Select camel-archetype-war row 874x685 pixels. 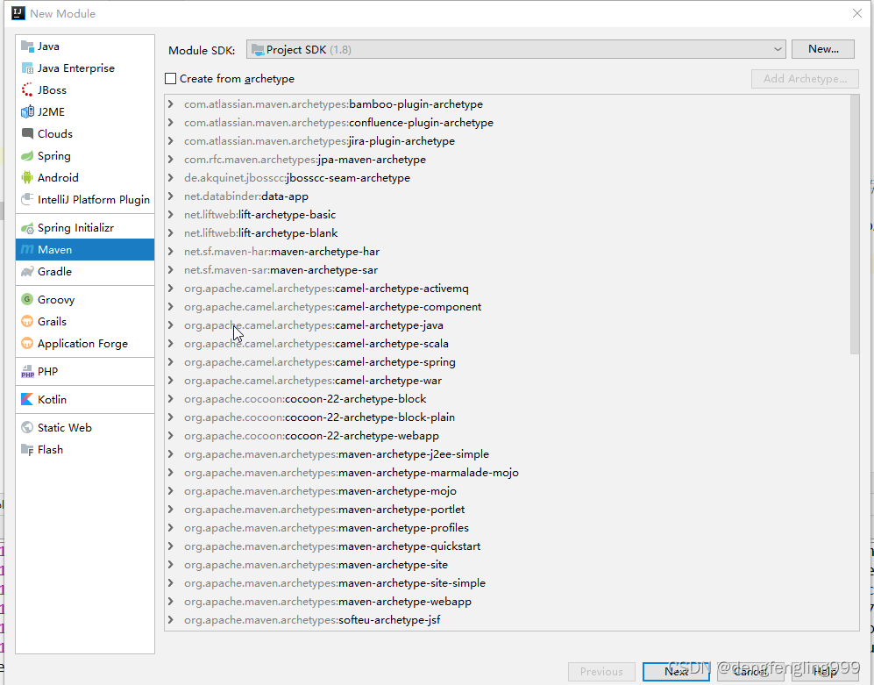click(508, 381)
